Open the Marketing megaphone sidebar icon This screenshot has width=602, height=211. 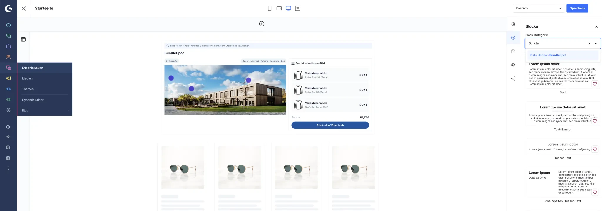(x=9, y=78)
